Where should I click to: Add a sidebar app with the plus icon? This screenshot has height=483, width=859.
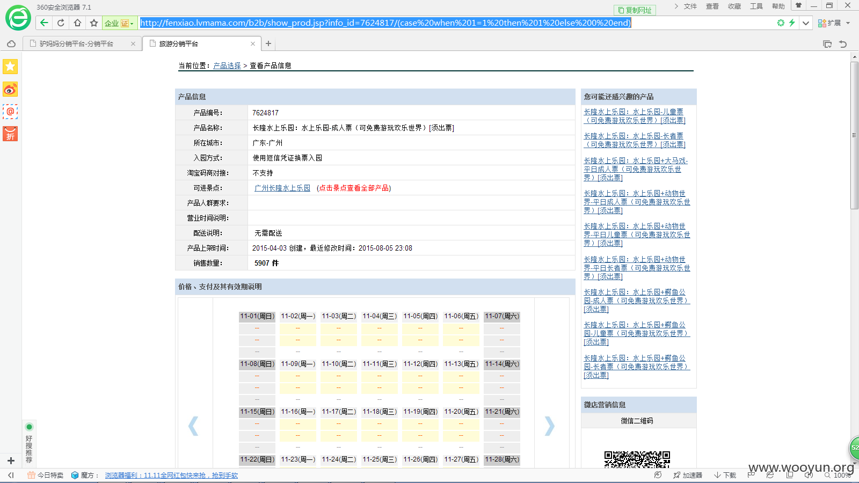(11, 460)
